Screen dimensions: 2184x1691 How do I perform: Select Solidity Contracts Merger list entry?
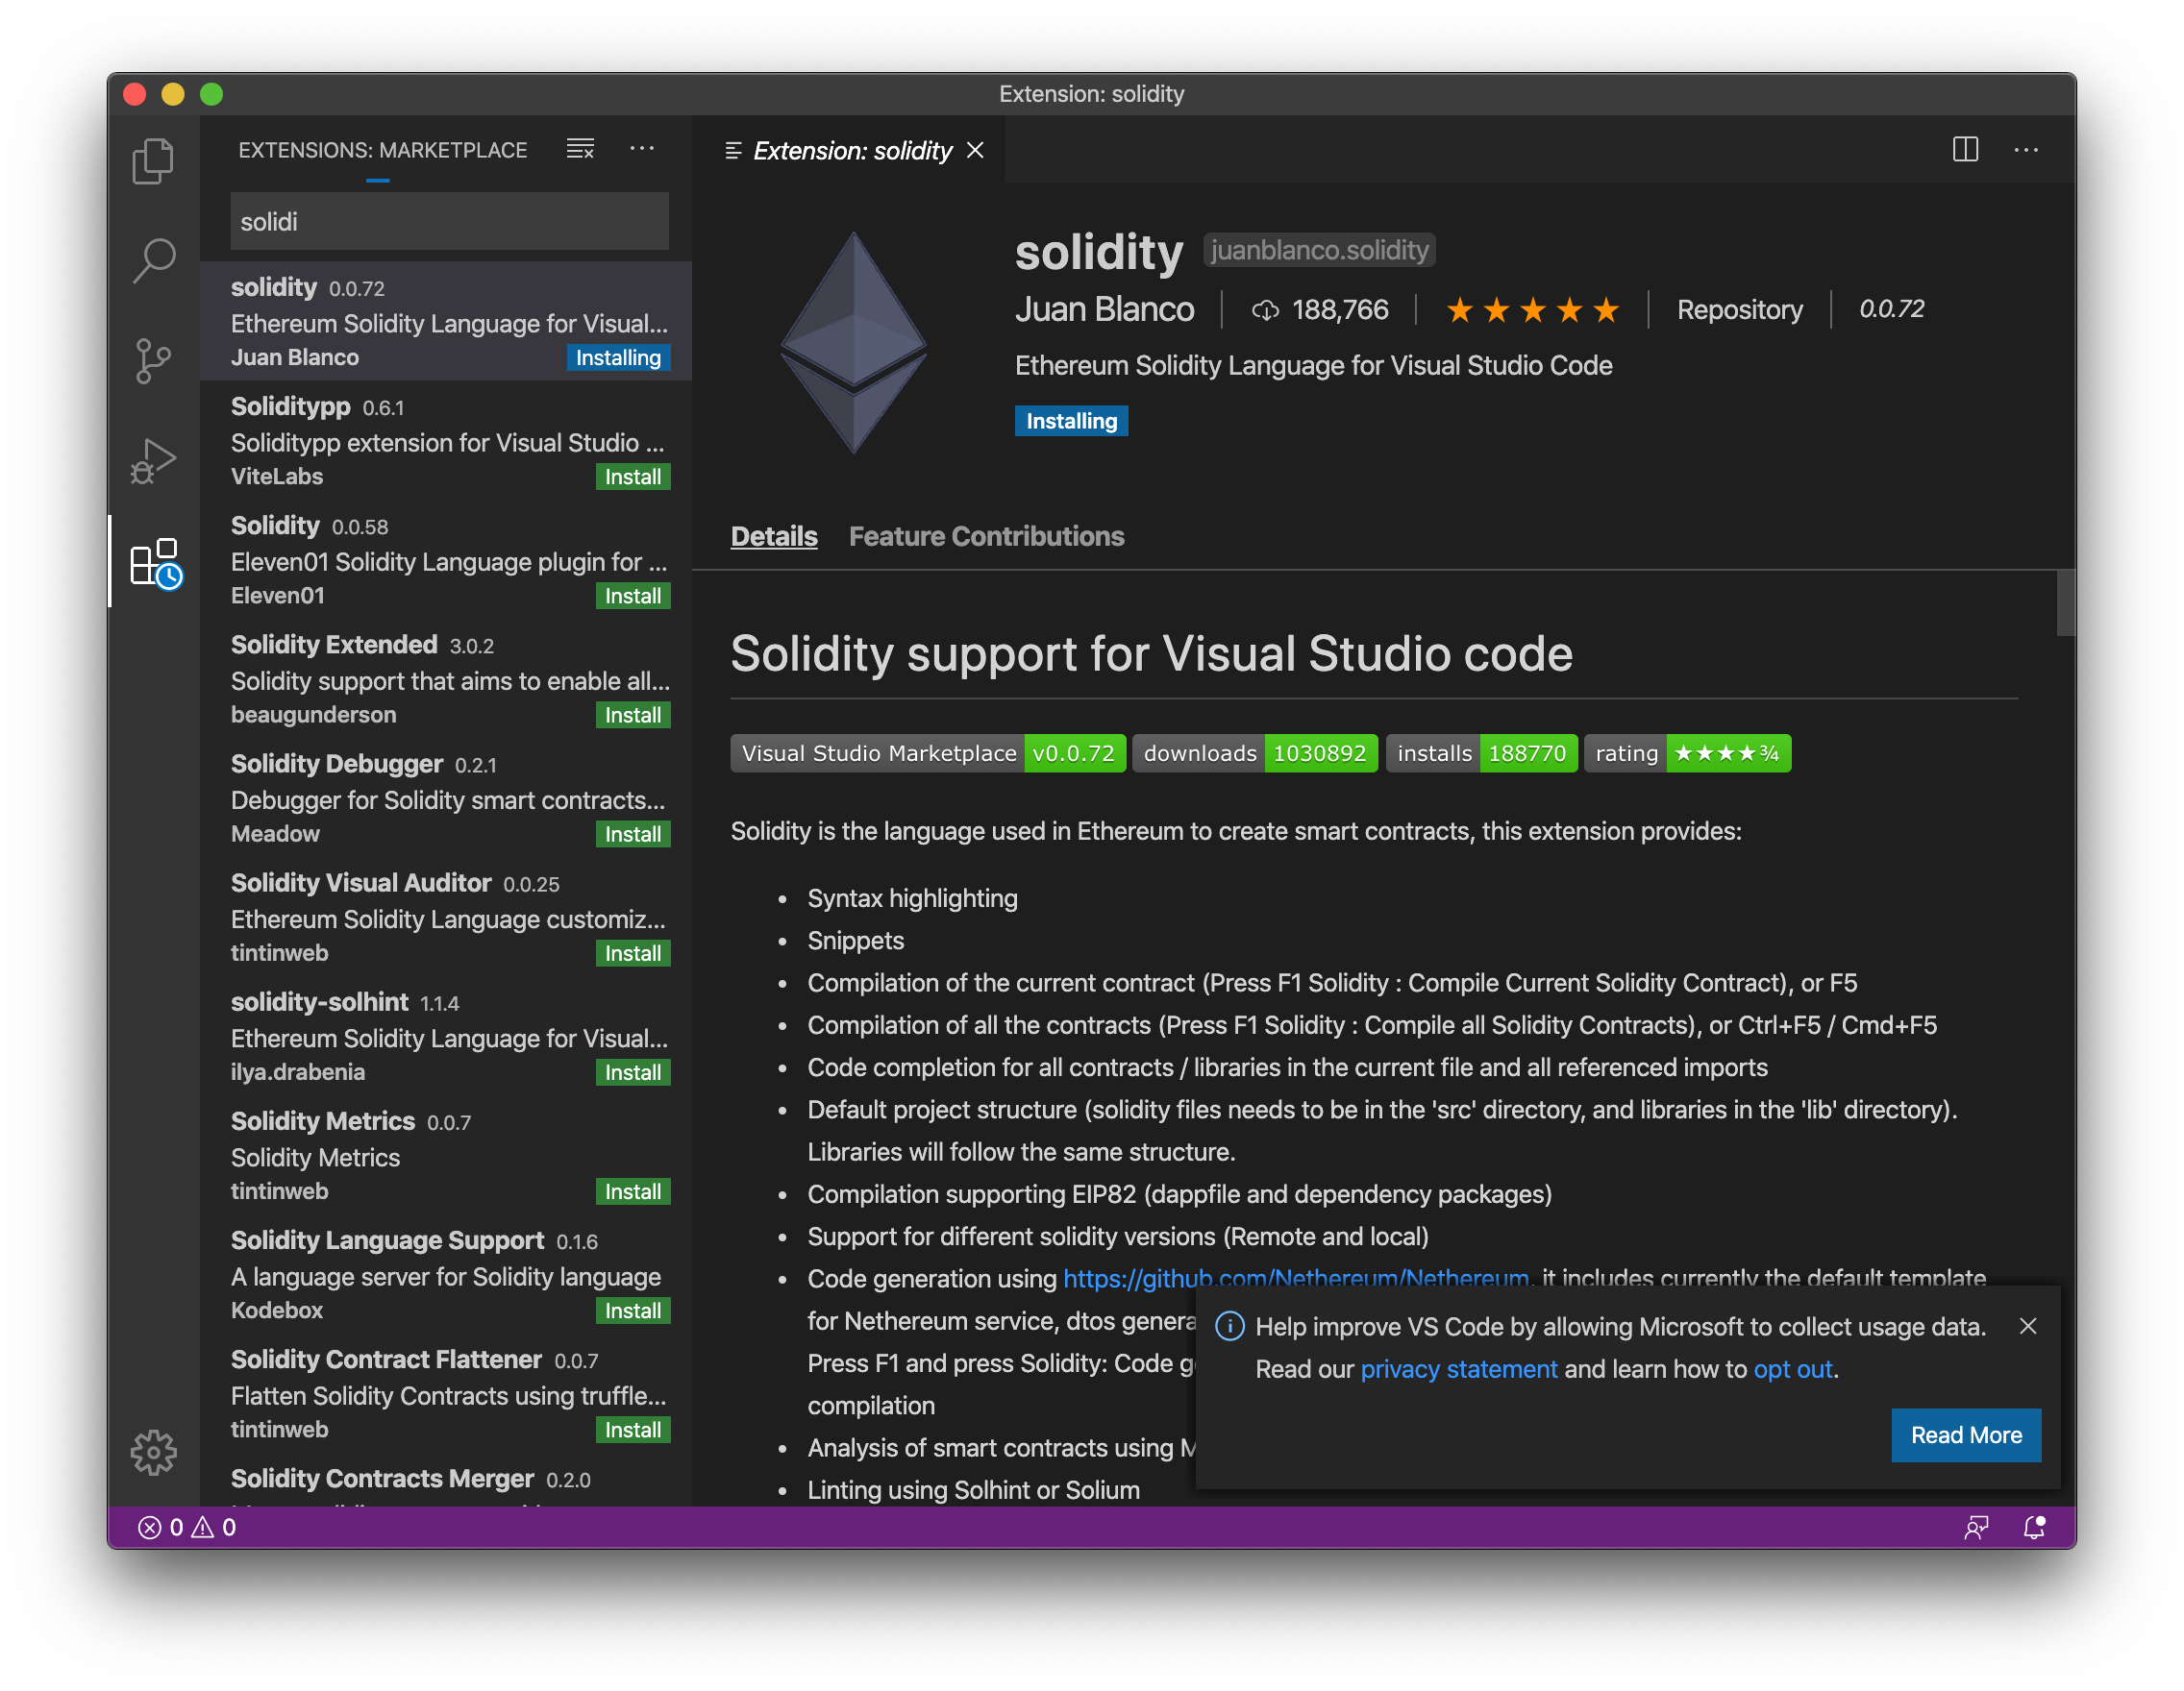pyautogui.click(x=446, y=1482)
